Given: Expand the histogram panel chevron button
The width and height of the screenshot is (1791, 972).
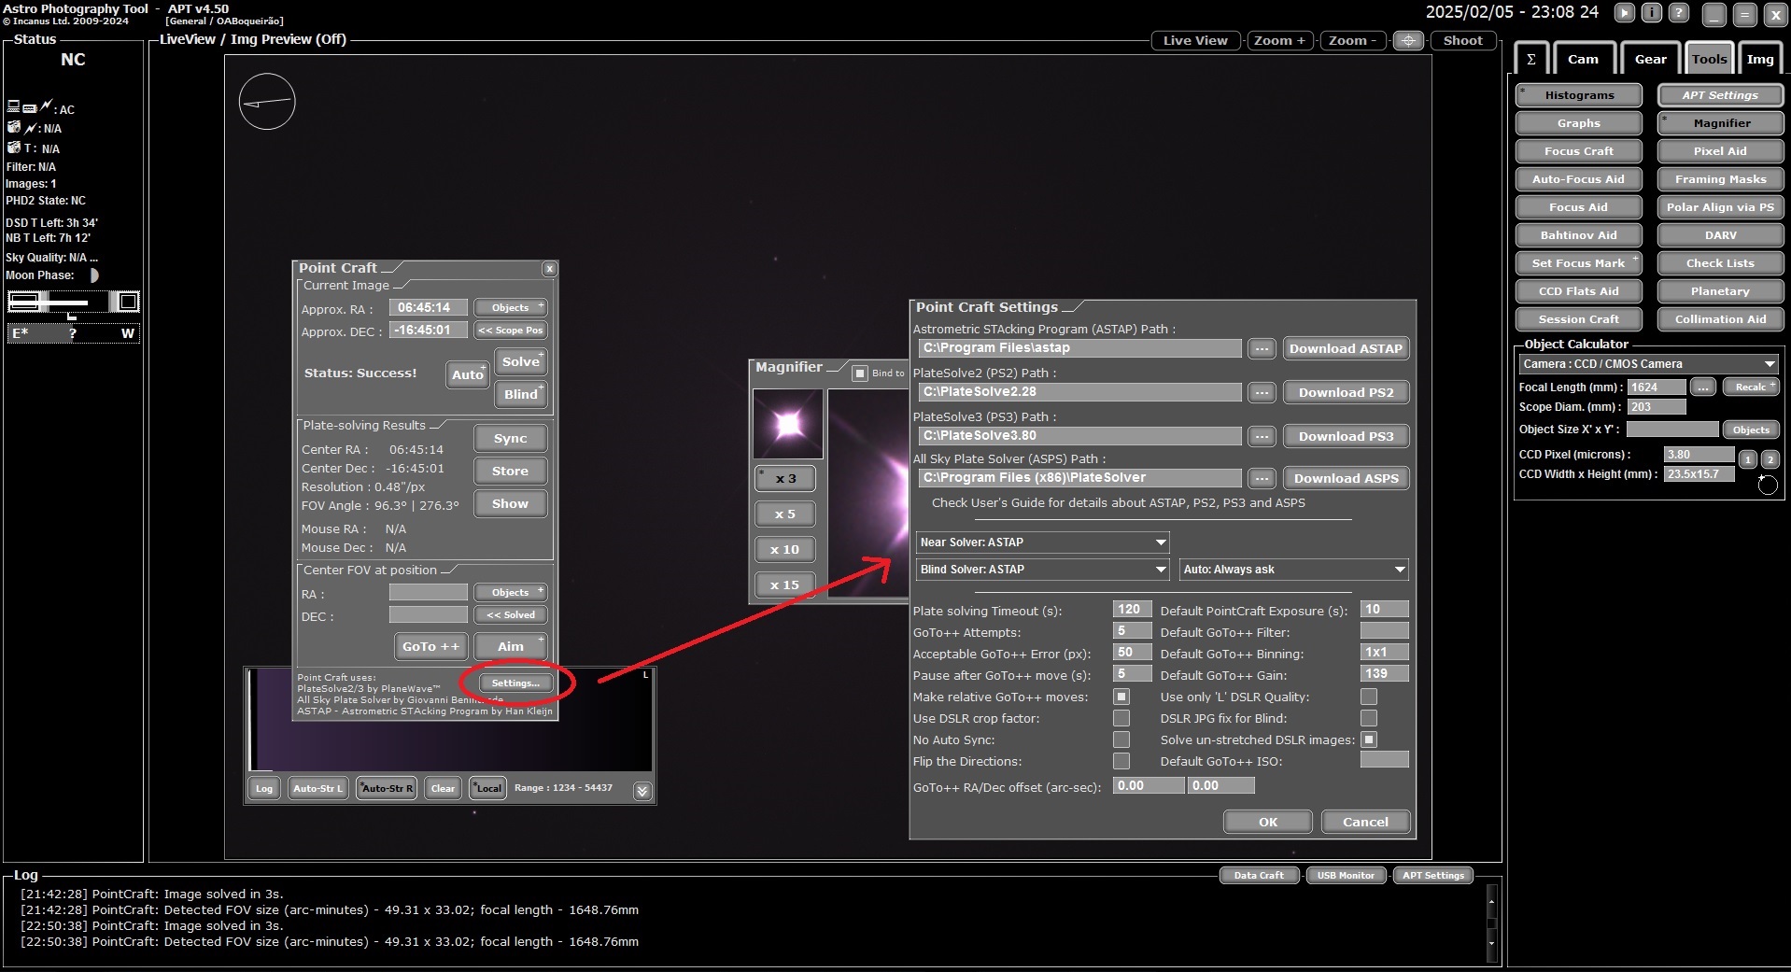Looking at the screenshot, I should pyautogui.click(x=642, y=791).
